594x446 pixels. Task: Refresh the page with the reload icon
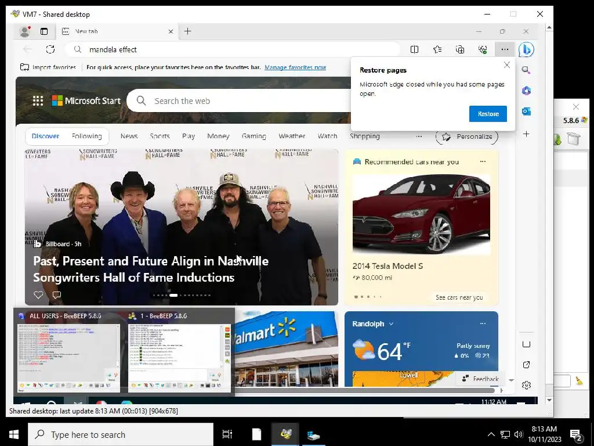tap(50, 49)
